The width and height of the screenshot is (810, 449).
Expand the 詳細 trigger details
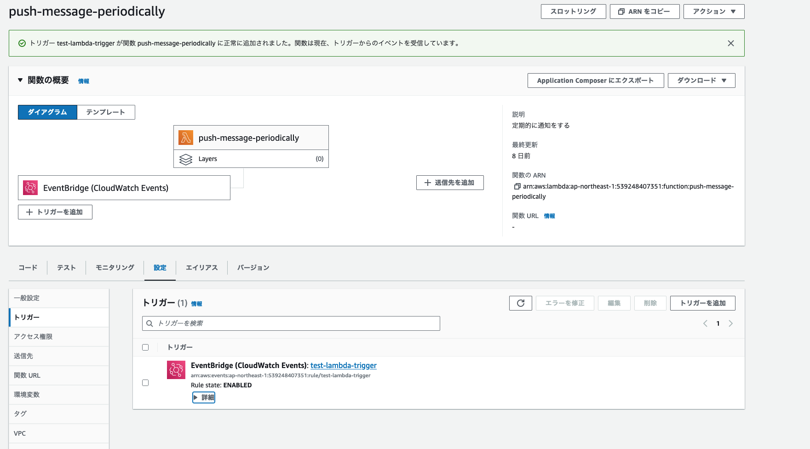click(204, 397)
